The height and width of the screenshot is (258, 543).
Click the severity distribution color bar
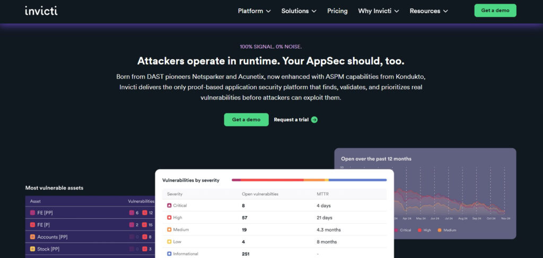pos(309,180)
